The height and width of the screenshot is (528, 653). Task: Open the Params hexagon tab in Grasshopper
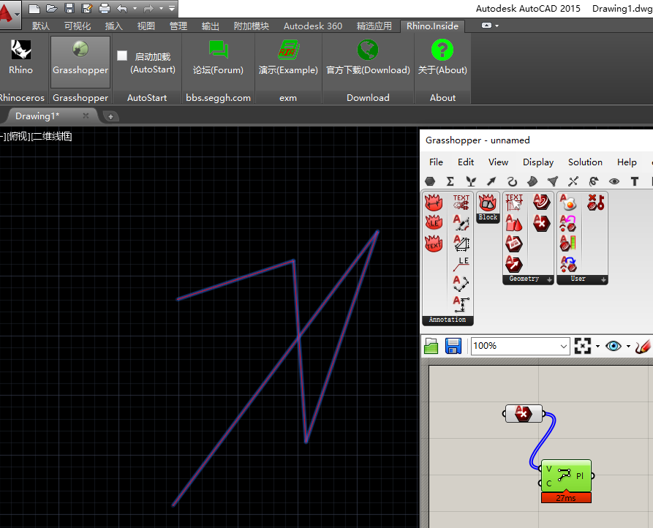pos(430,181)
